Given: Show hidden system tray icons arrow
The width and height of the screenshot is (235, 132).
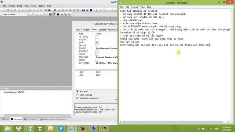Looking at the screenshot, I should pos(195,129).
